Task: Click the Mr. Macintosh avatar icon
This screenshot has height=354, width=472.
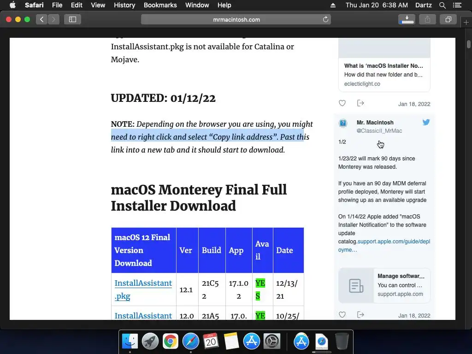Action: pos(343,123)
